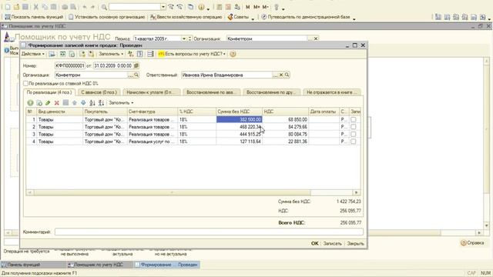Switch to the Восстановление по ава... tab

click(x=211, y=92)
